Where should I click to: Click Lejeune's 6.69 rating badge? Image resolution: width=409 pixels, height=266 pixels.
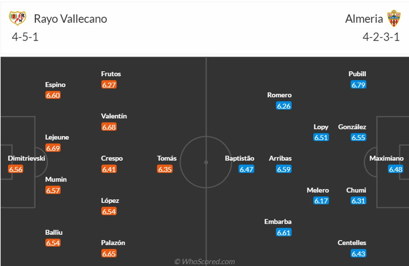coord(53,148)
